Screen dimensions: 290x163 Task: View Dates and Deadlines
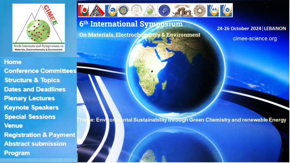[35, 89]
